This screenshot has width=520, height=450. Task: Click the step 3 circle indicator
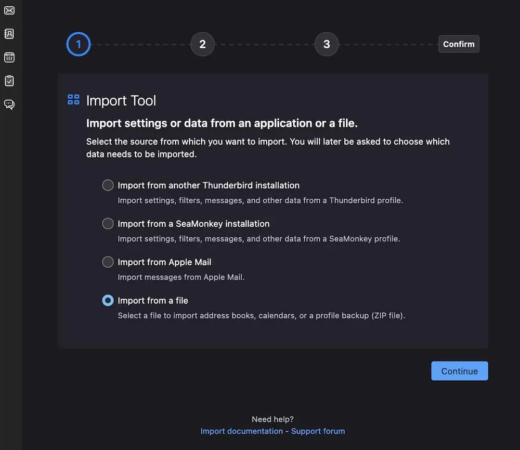(327, 44)
